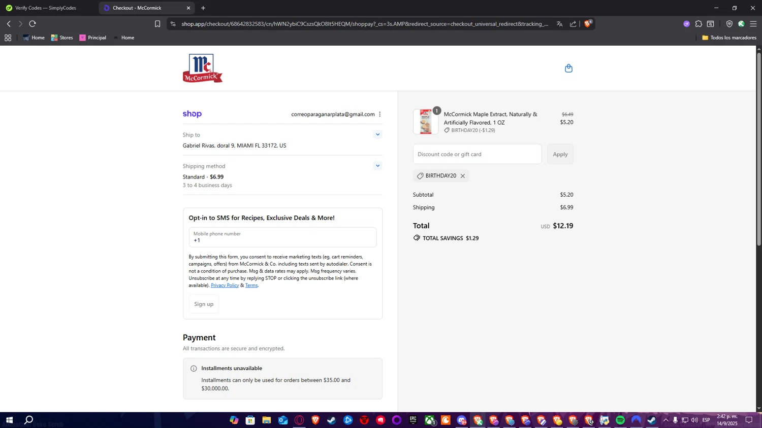Click the page vertical scrollbar
762x428 pixels.
pyautogui.click(x=759, y=150)
